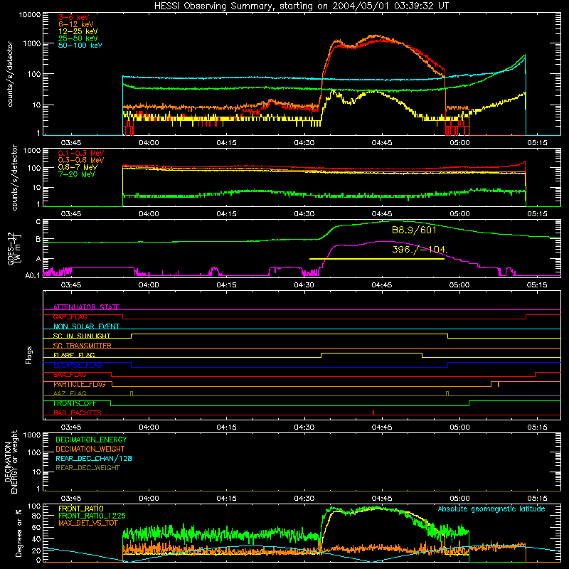This screenshot has height=569, width=569.
Task: Select the PARTICLE_FLAG label
Action: (80, 384)
